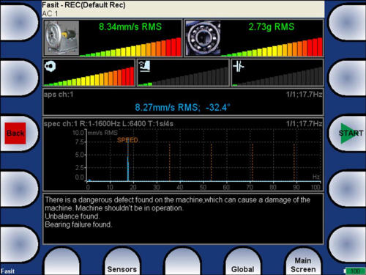This screenshot has width=366, height=275.
Task: Select the misalignment coupling icon
Action: point(239,67)
